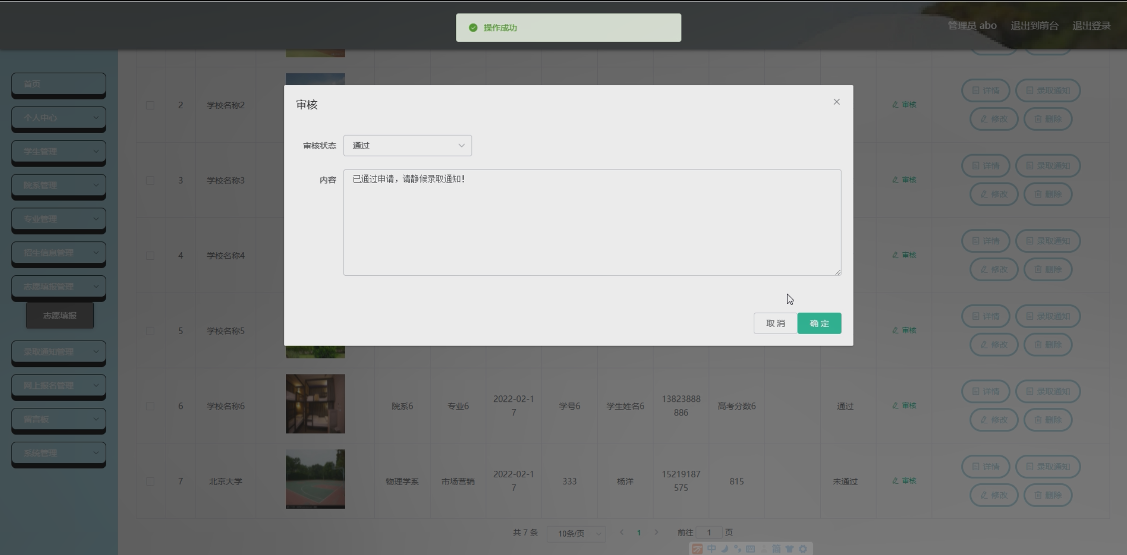Click 删除 trash button in row 7
Image resolution: width=1127 pixels, height=555 pixels.
[x=1047, y=495]
